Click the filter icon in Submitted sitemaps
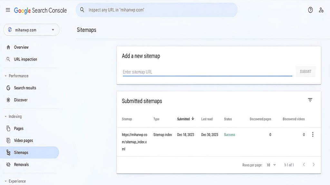Image resolution: width=330 pixels, height=185 pixels. point(310,100)
